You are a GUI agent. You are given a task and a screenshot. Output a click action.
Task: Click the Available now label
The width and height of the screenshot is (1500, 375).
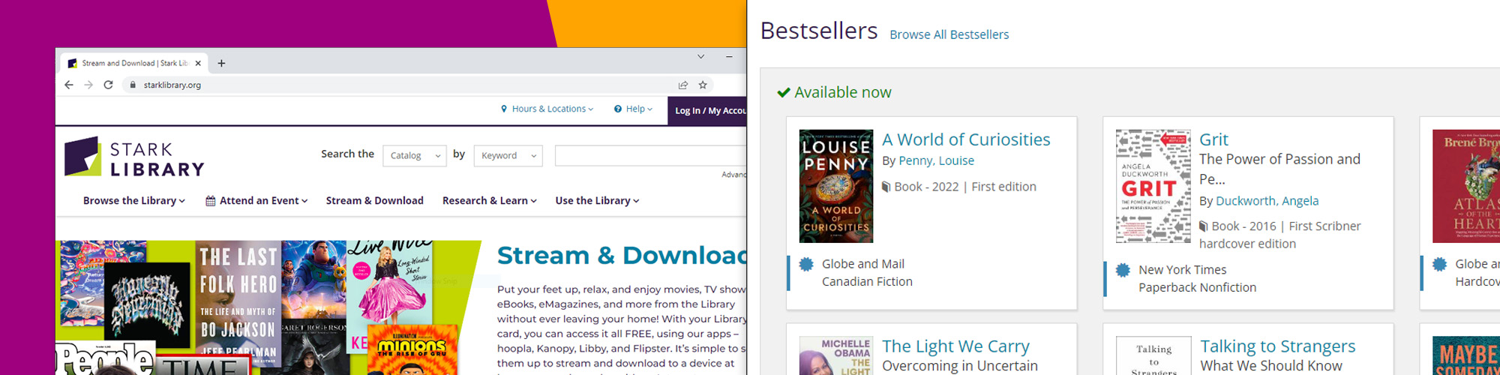[843, 92]
